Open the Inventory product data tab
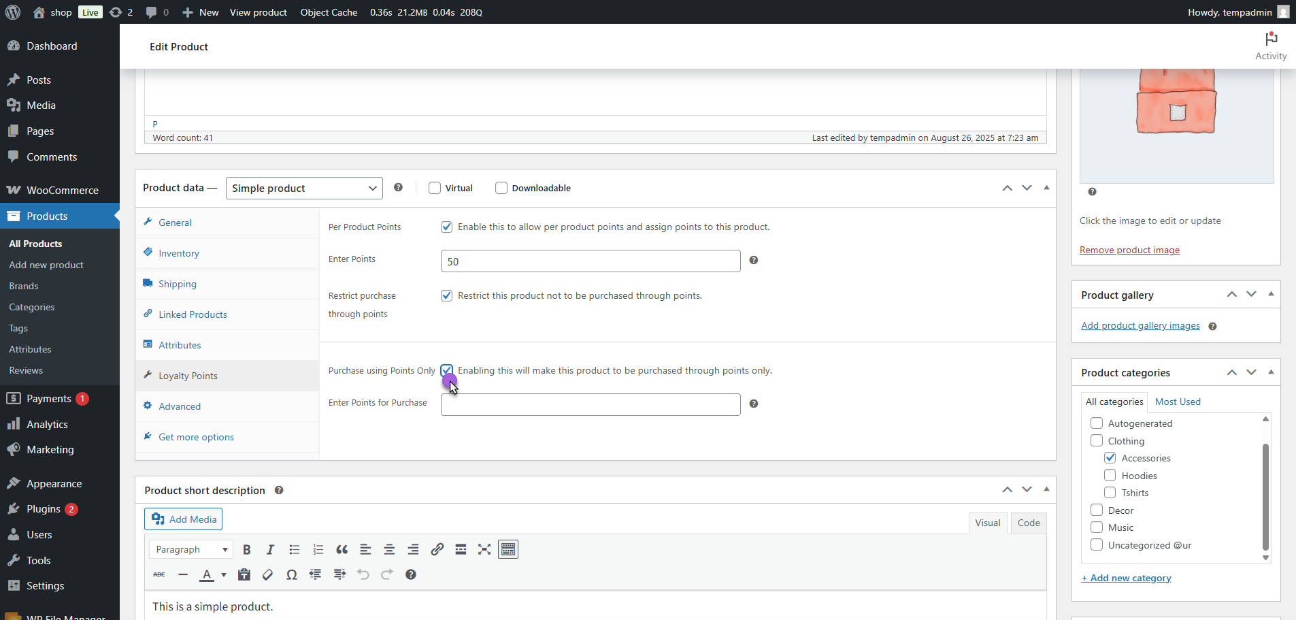 pos(179,253)
